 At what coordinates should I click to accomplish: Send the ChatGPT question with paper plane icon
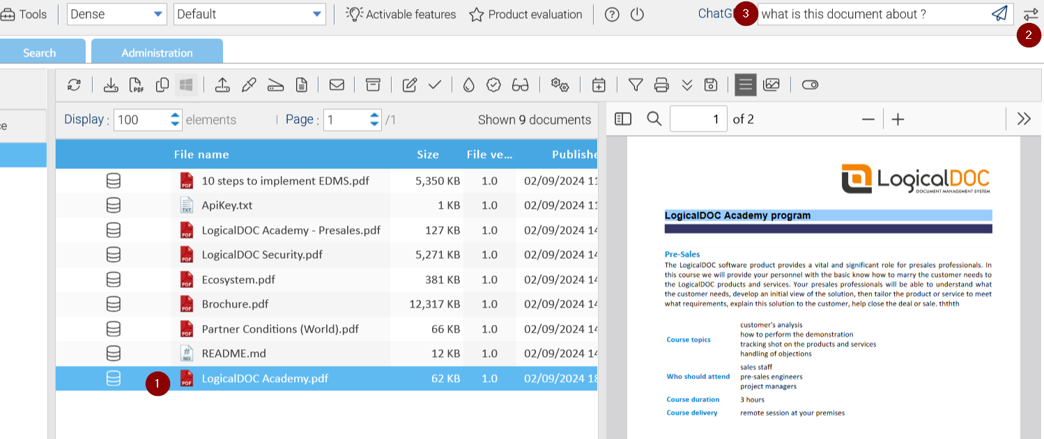[1000, 14]
